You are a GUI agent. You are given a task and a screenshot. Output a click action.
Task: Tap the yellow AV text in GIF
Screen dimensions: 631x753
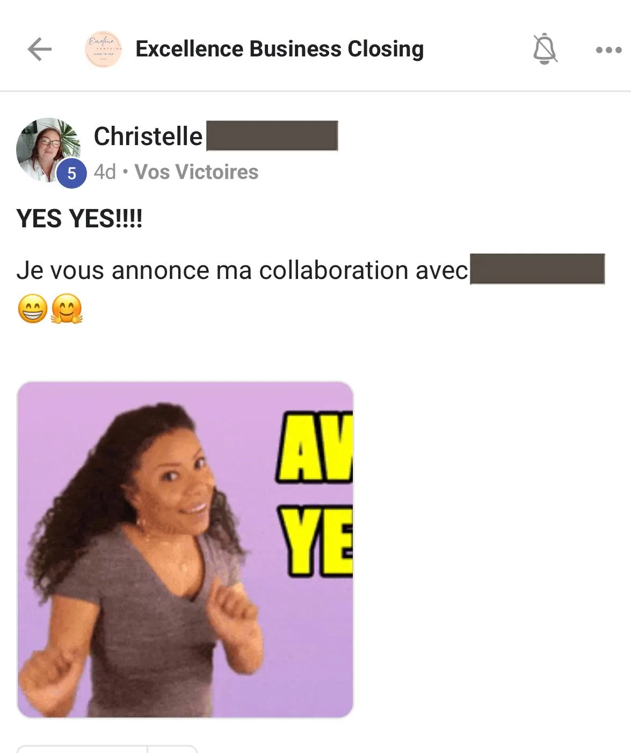[315, 448]
